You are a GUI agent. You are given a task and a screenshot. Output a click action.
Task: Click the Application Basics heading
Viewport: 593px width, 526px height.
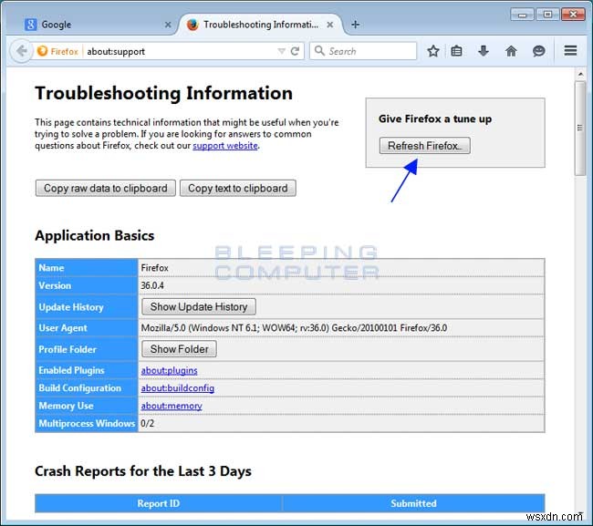coord(95,235)
